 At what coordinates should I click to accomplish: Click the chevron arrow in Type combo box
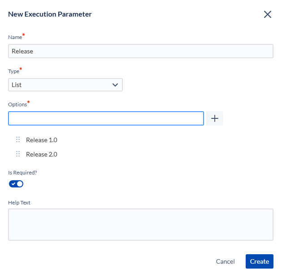point(115,85)
